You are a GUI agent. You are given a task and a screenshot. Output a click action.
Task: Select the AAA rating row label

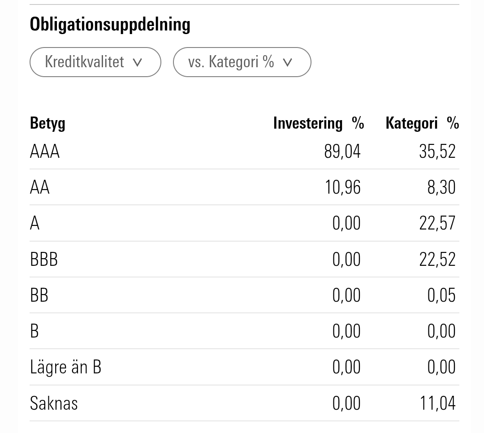[45, 152]
